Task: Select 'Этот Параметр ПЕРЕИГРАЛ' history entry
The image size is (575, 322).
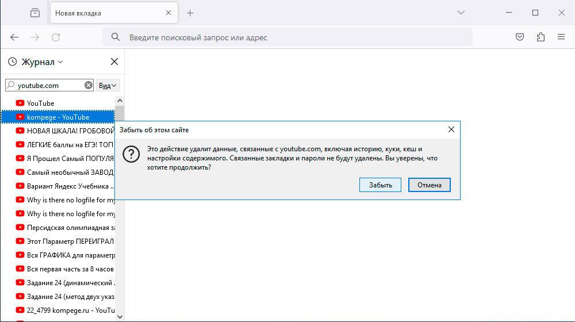Action: pyautogui.click(x=57, y=241)
